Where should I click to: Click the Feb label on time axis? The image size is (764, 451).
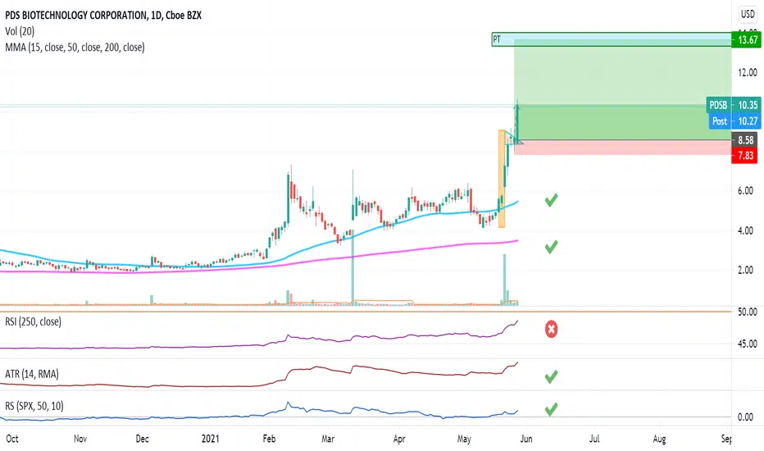click(x=269, y=439)
